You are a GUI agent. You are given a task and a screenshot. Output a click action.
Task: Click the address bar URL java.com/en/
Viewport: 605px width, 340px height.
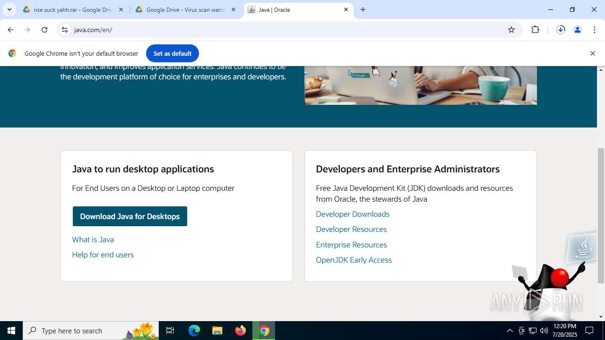click(93, 30)
